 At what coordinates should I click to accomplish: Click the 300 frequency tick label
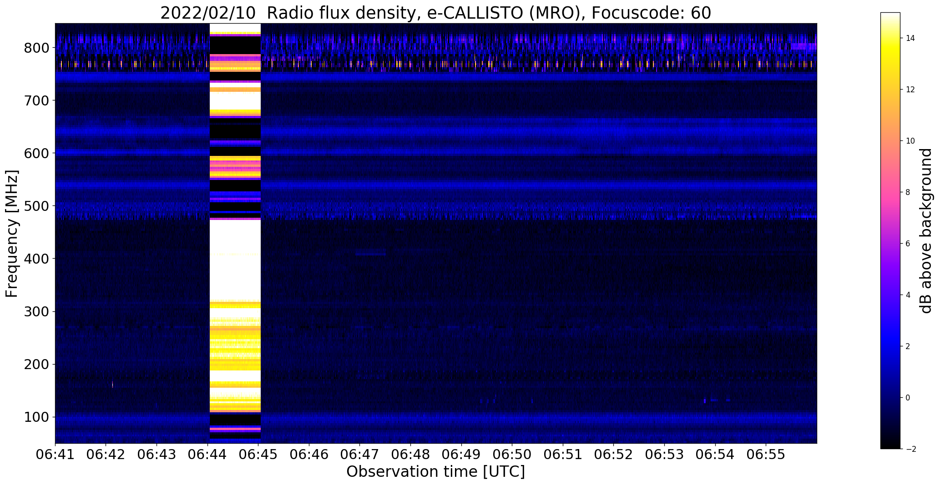tap(36, 311)
